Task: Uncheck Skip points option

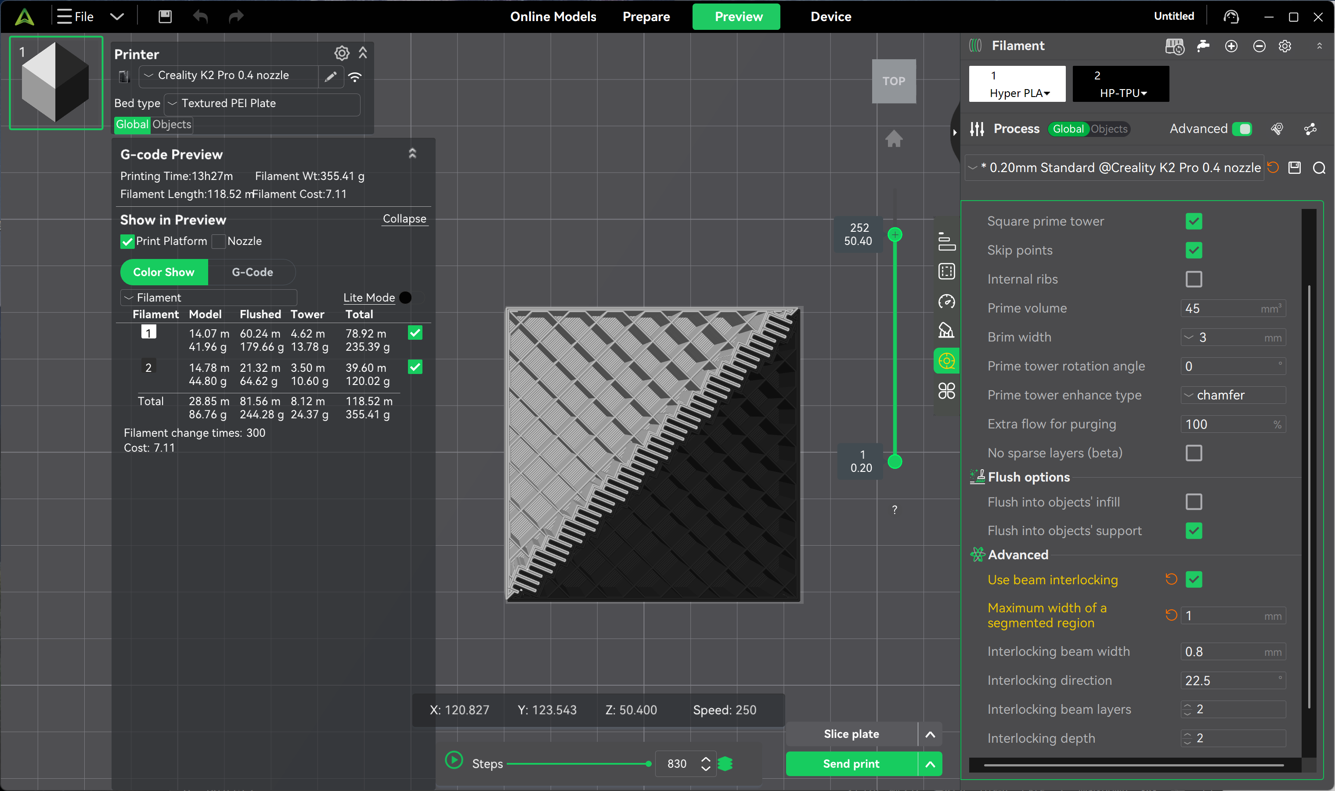Action: (x=1194, y=250)
